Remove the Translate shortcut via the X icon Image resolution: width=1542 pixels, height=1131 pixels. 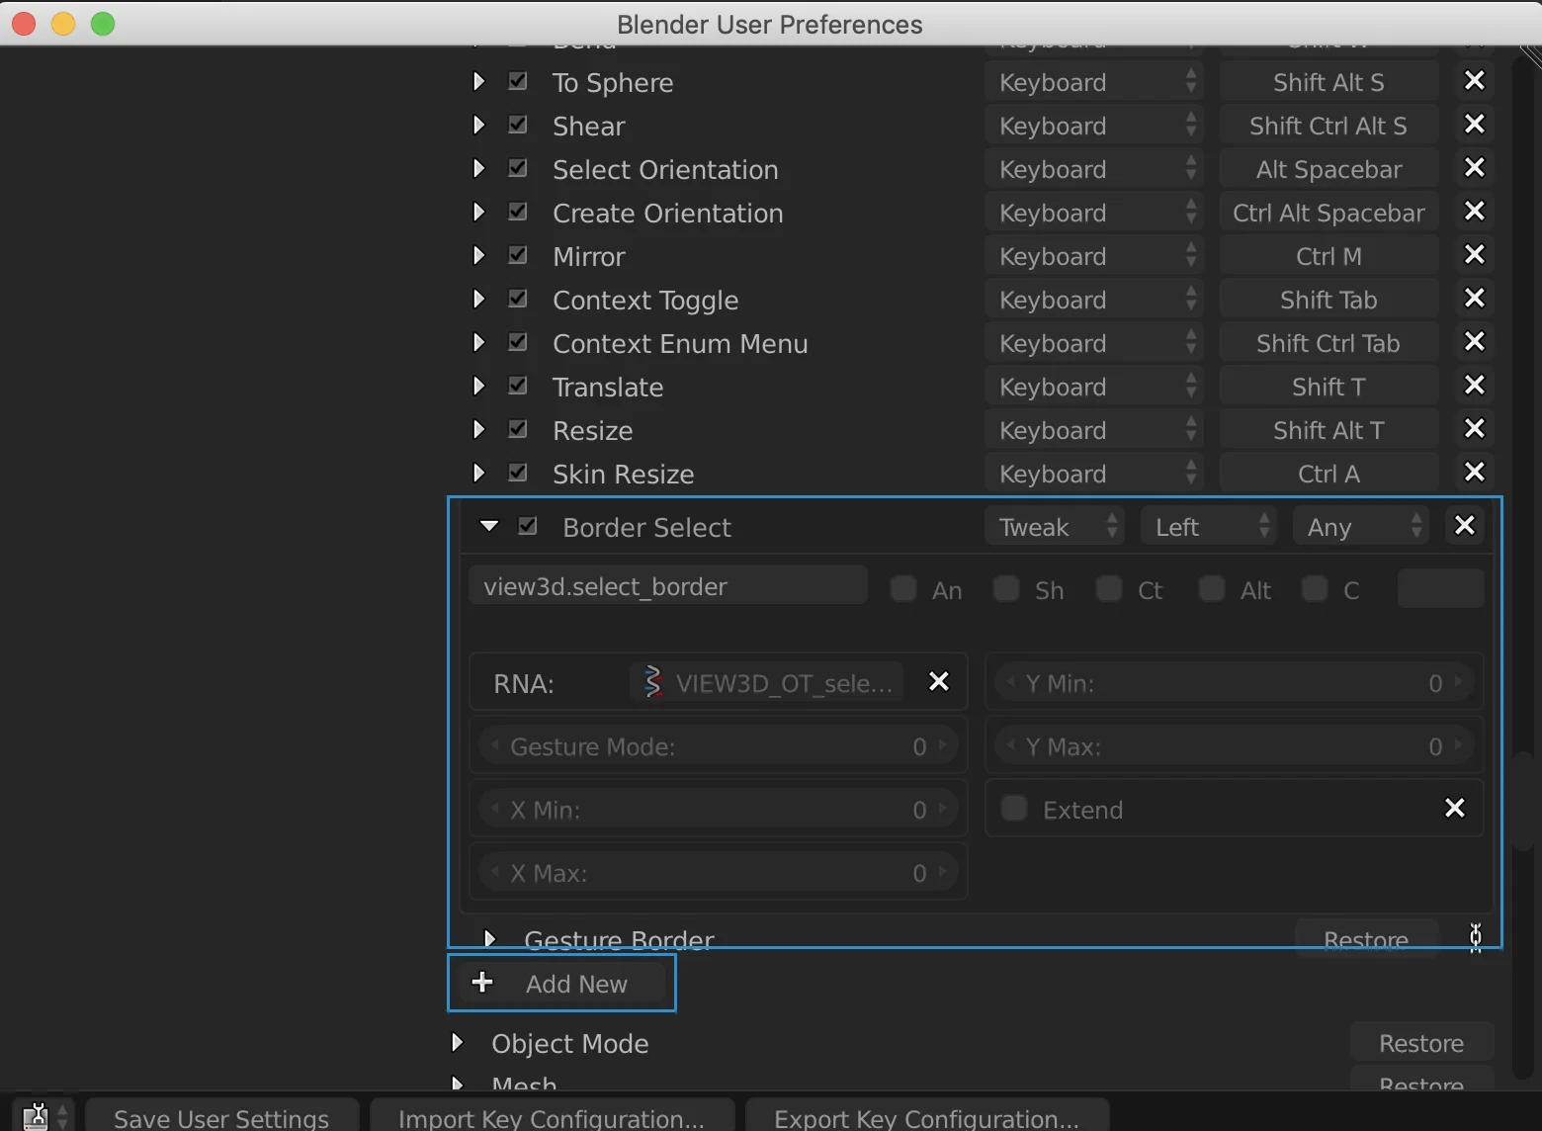tap(1473, 386)
